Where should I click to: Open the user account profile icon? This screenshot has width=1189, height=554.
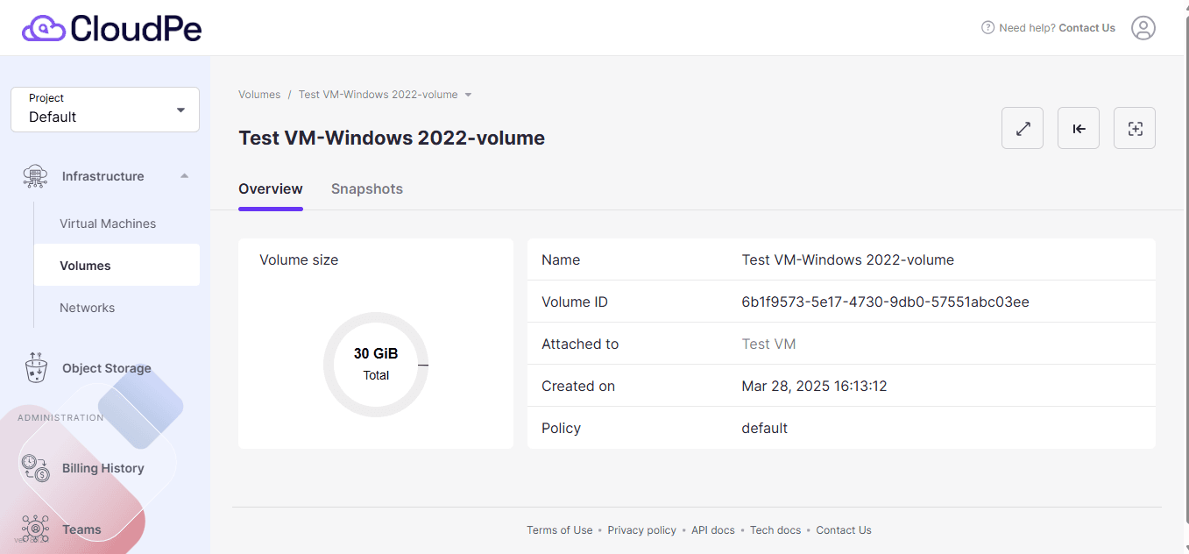1143,27
